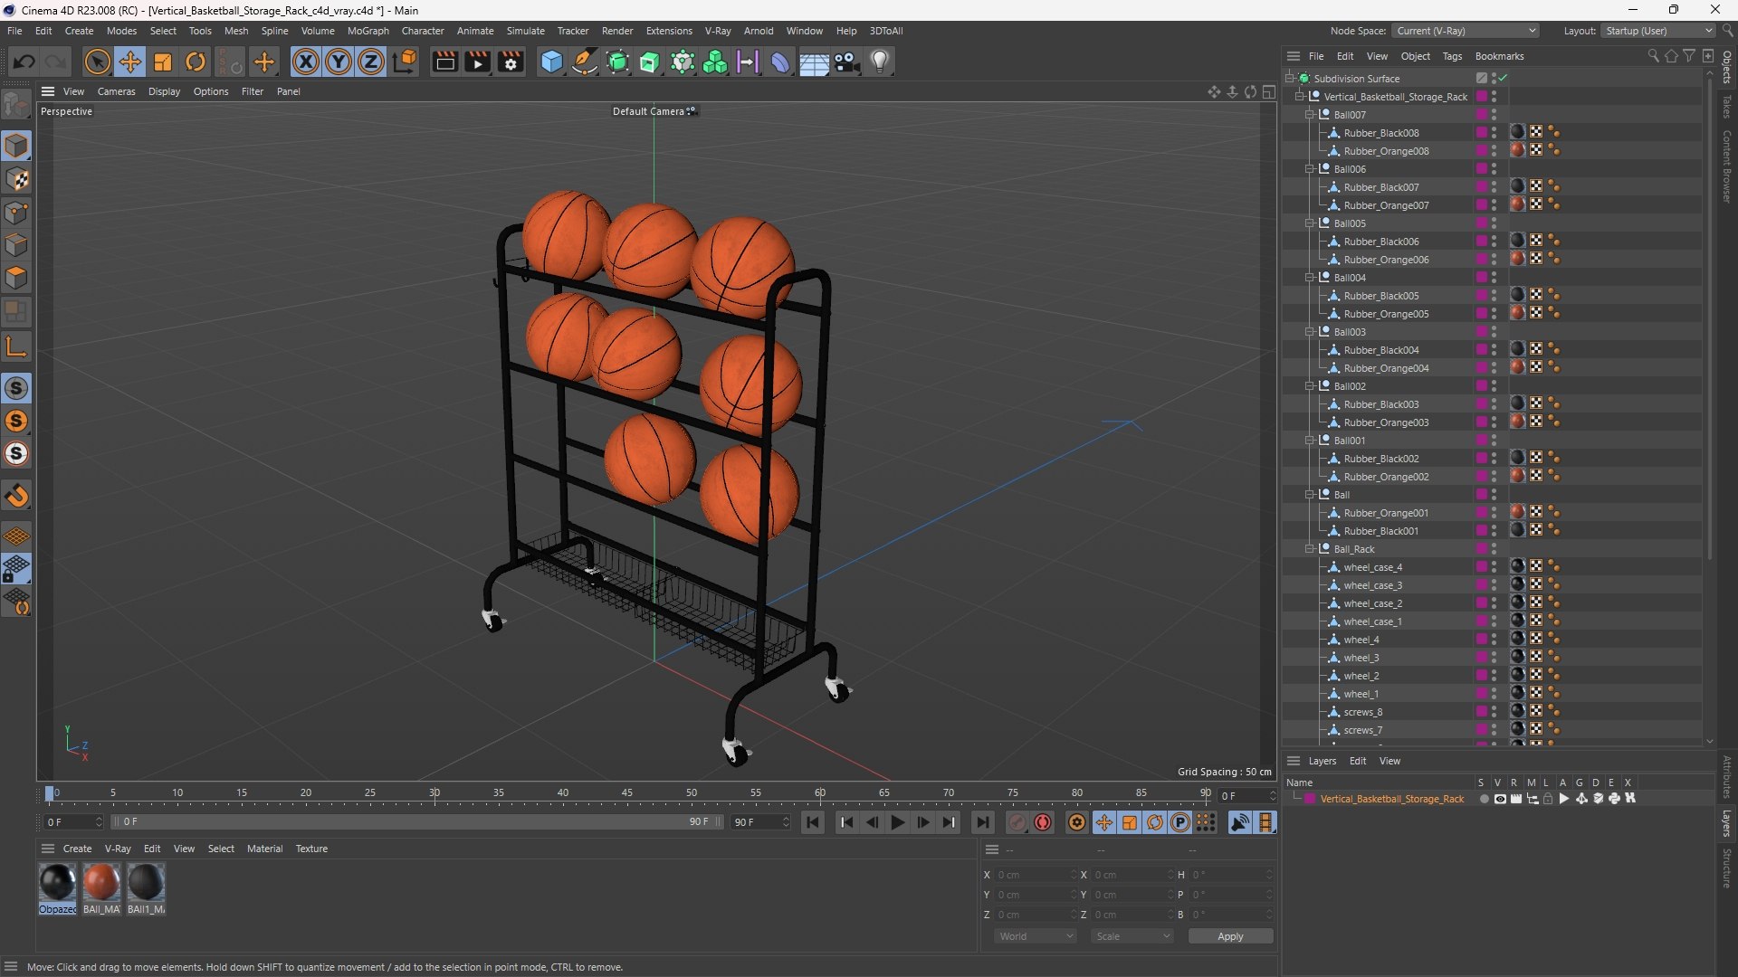Go to end of animation
1738x977 pixels.
[x=982, y=822]
